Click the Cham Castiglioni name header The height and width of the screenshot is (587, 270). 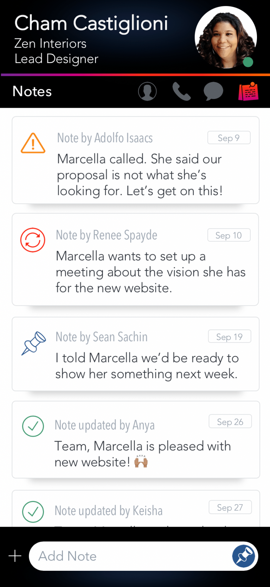tap(91, 23)
